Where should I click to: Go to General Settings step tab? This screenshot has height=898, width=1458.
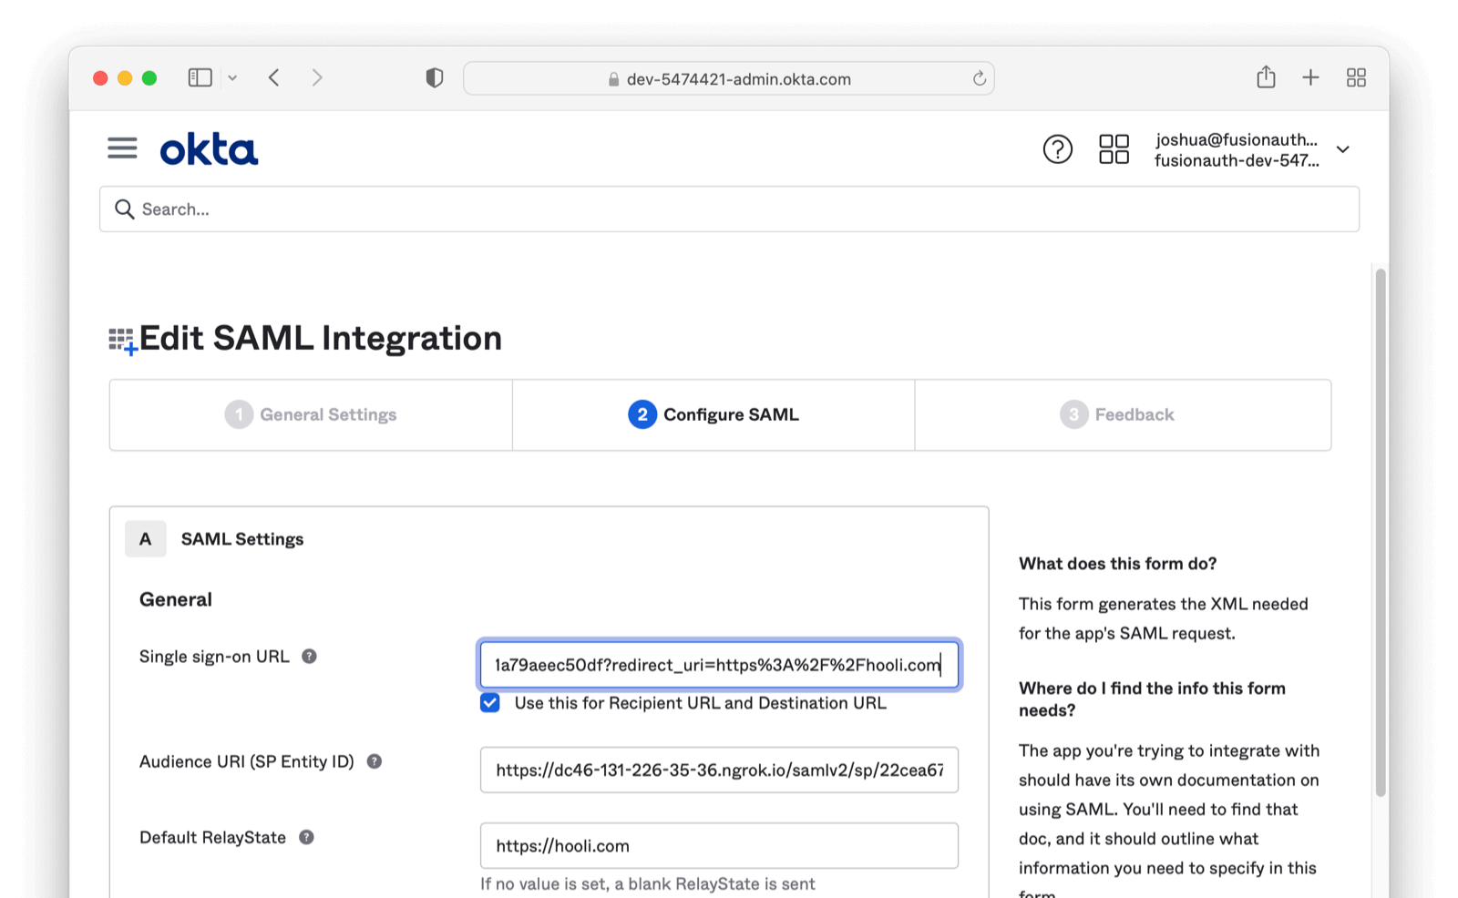[311, 415]
